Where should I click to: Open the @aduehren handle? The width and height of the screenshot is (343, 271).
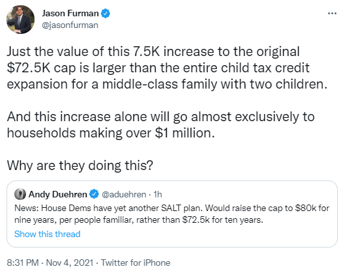click(124, 194)
